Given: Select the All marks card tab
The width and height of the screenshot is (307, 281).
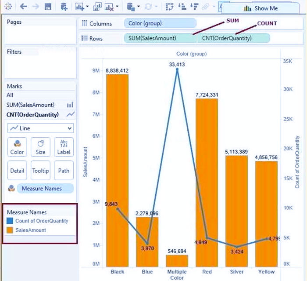Looking at the screenshot, I should 40,95.
